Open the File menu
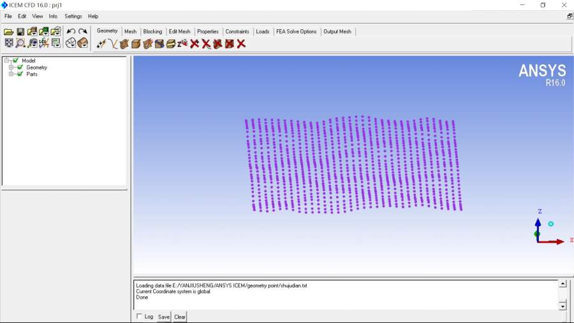The image size is (574, 323). 8,17
